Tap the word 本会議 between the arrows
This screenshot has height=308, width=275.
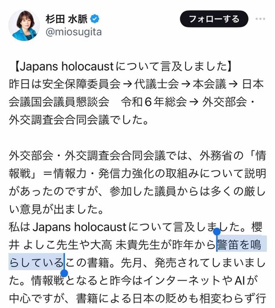pyautogui.click(x=210, y=84)
